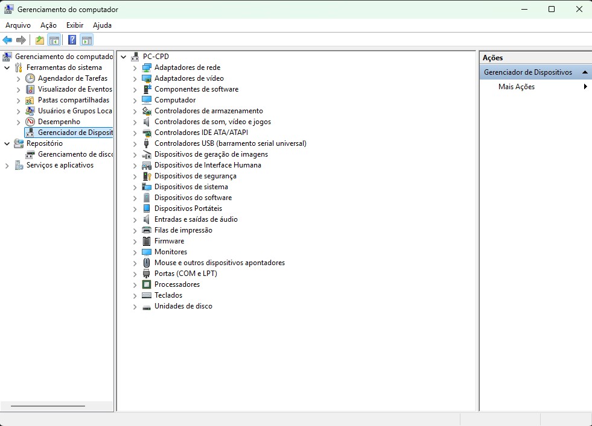The image size is (592, 426).
Task: Click the blue Back arrow in toolbar
Action: (7, 40)
